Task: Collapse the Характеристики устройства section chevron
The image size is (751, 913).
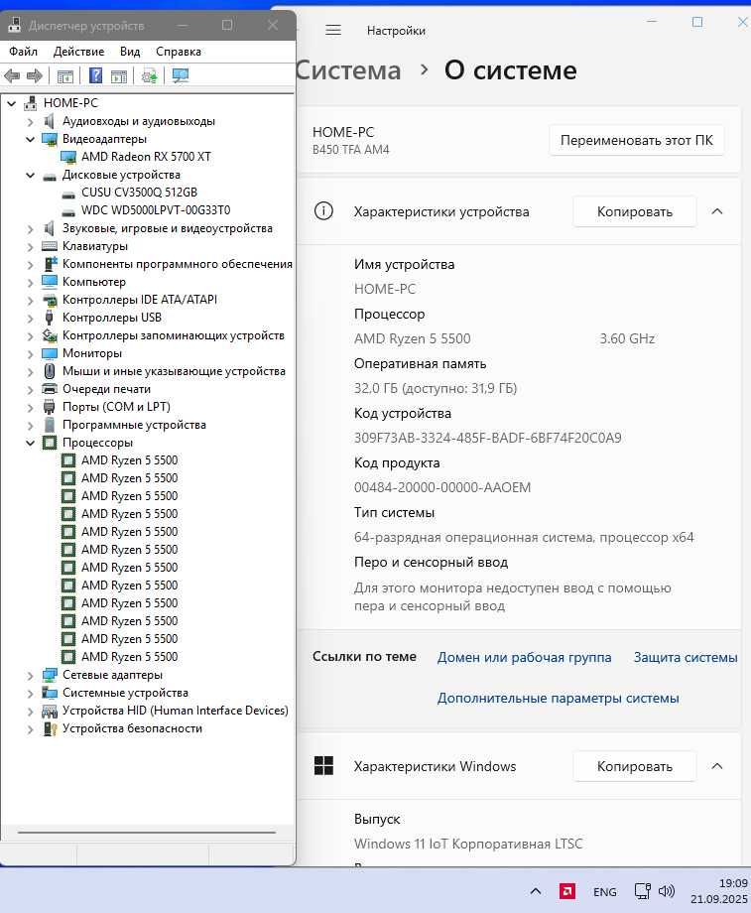Action: click(717, 211)
